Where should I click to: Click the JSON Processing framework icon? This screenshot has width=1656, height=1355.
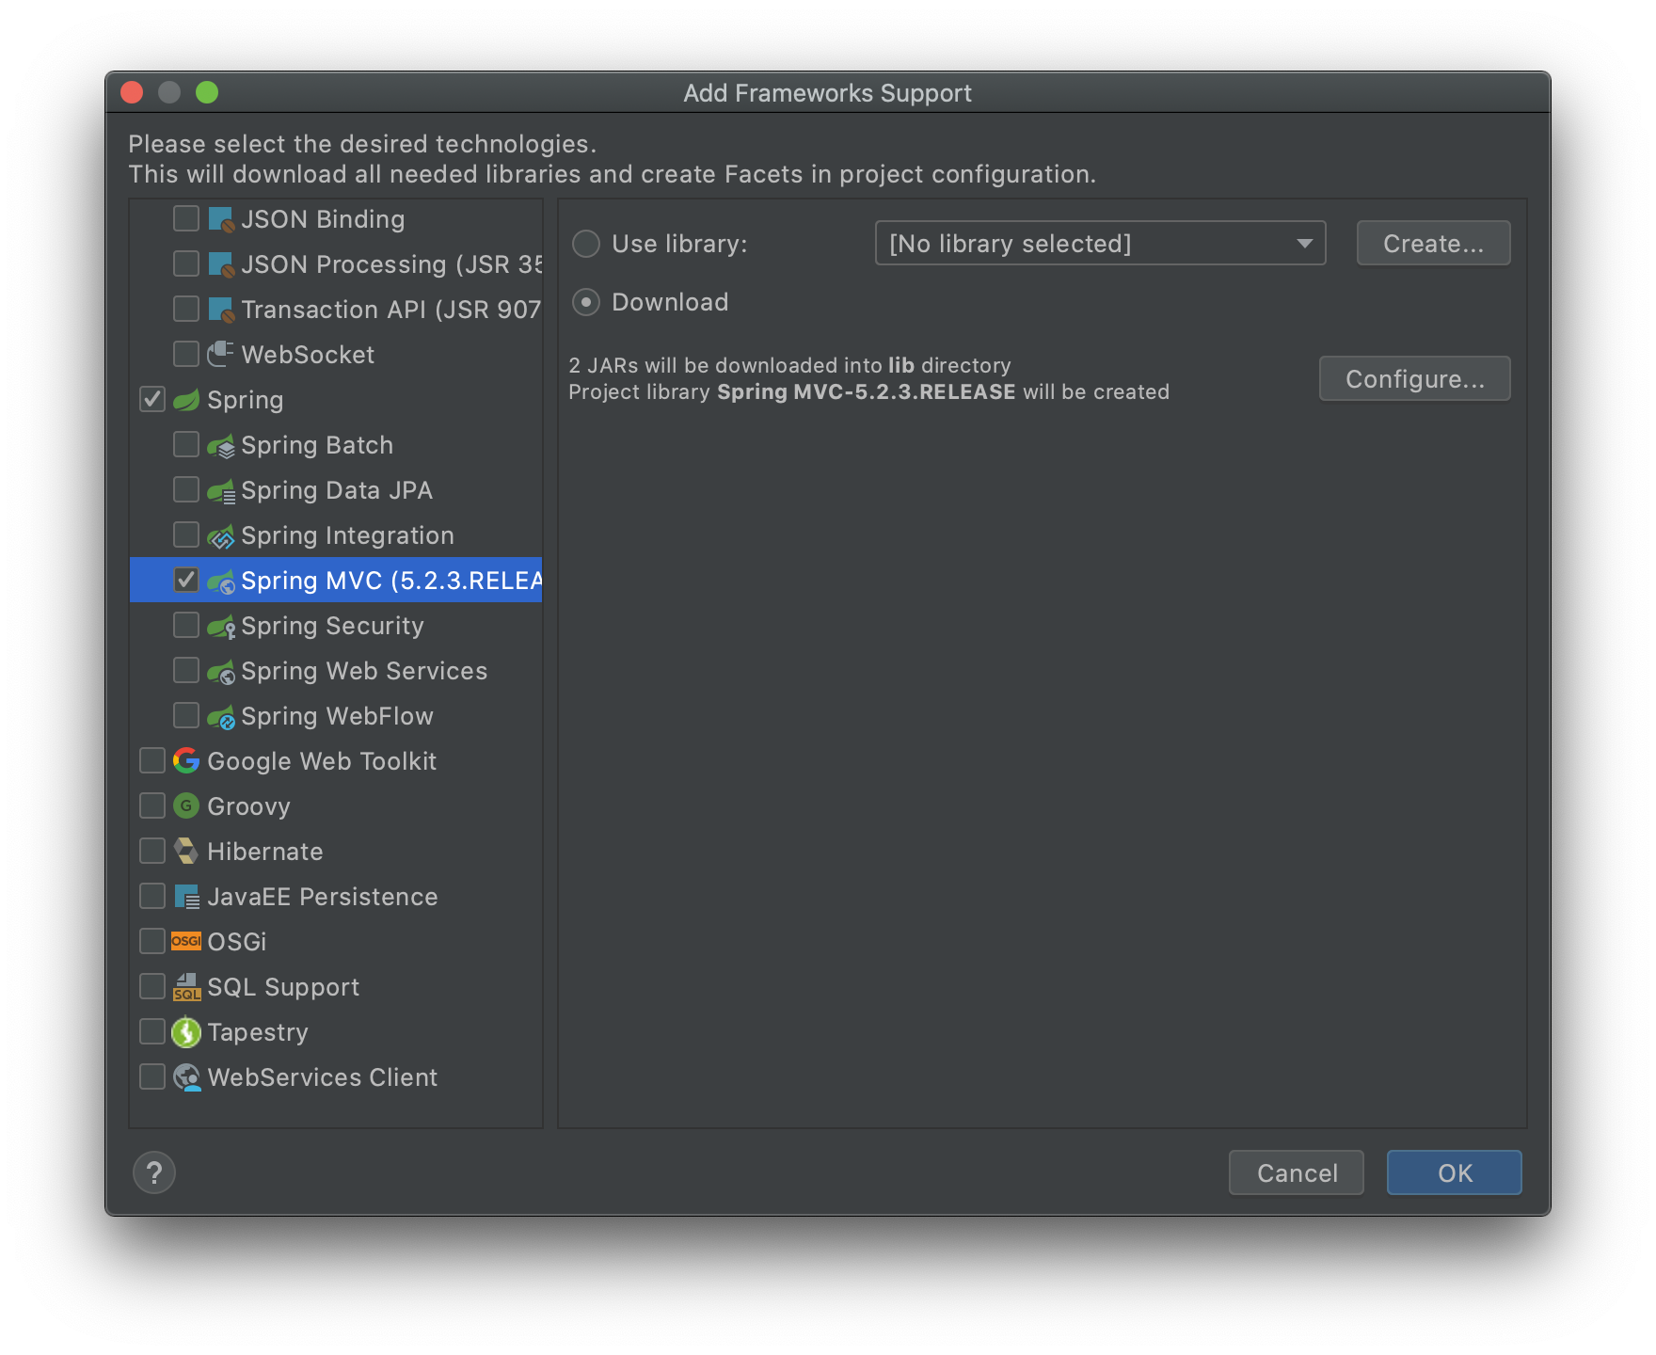click(221, 265)
